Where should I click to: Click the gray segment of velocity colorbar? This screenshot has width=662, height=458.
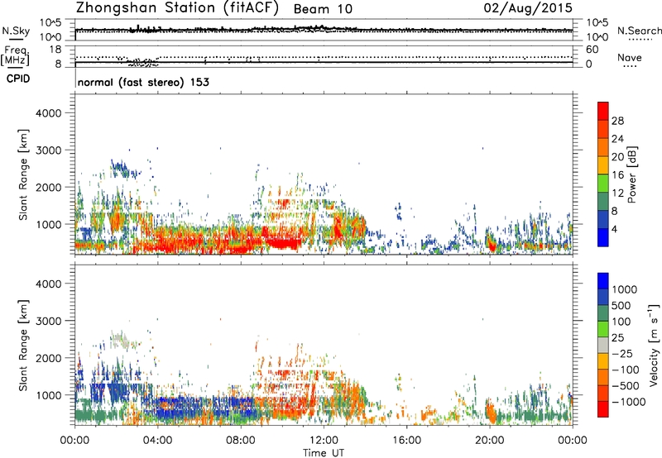[x=603, y=345]
